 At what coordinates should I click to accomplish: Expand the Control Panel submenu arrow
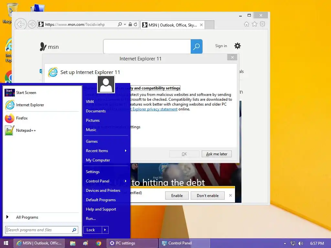[126, 181]
